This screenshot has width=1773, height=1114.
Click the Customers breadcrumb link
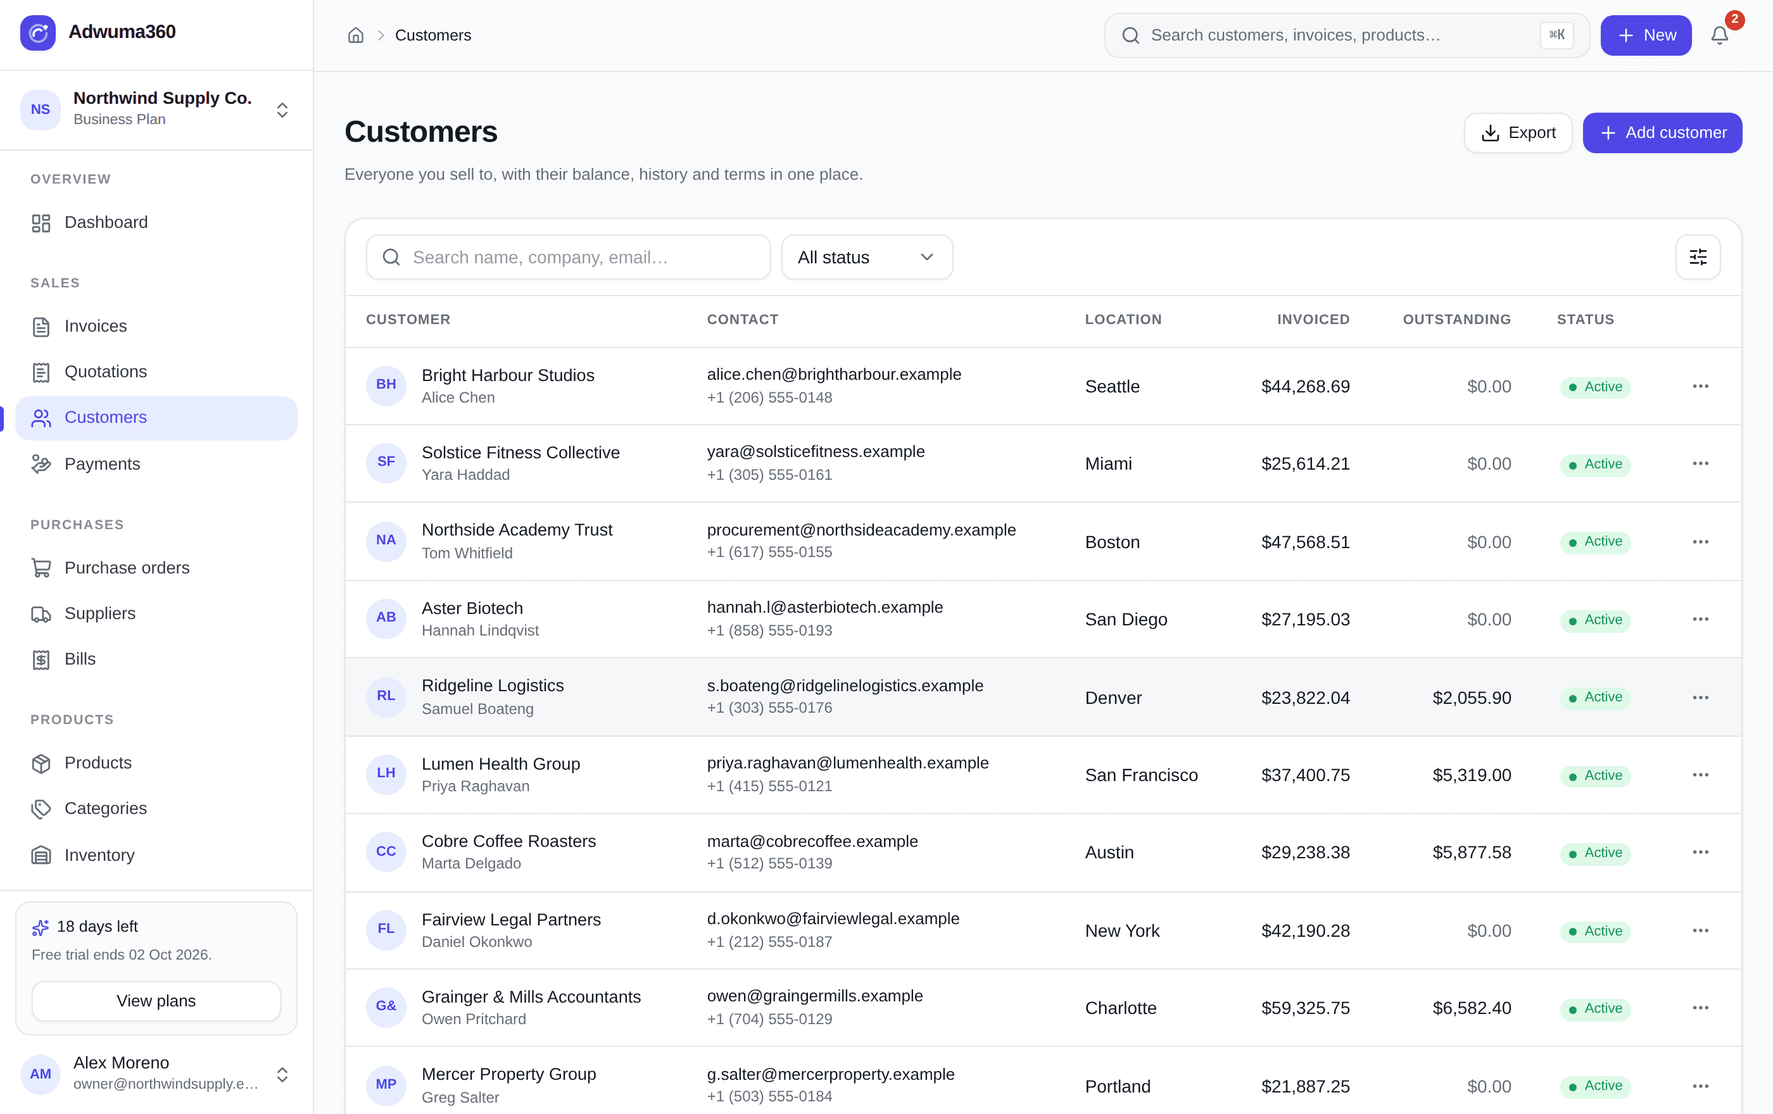(x=433, y=35)
